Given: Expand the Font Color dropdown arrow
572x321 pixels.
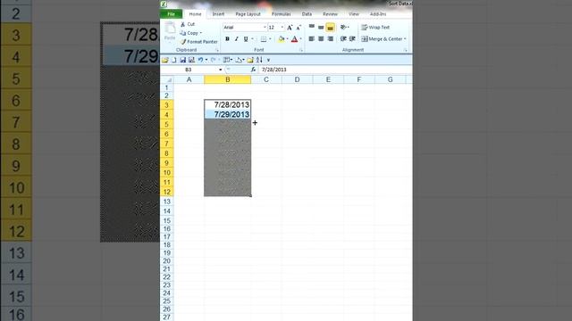Looking at the screenshot, I should tap(301, 39).
